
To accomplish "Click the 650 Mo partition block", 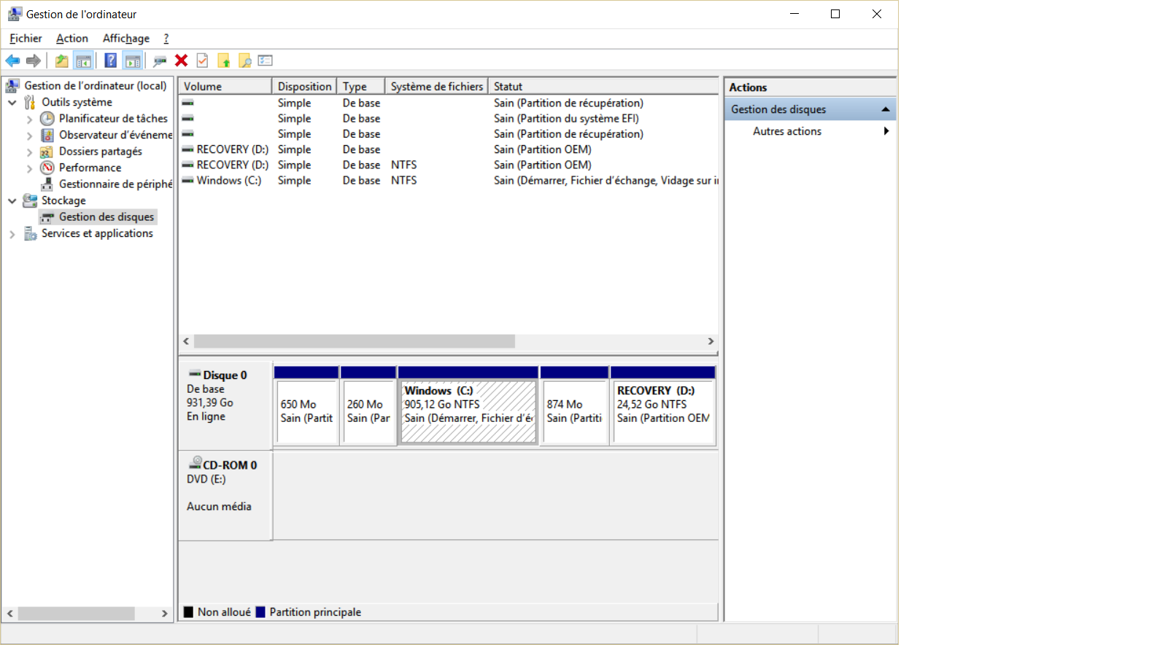I will (306, 406).
